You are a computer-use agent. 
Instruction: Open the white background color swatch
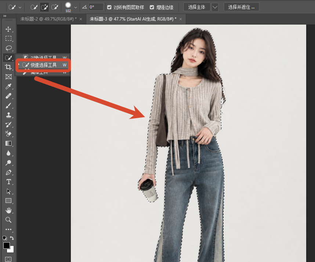(11, 250)
